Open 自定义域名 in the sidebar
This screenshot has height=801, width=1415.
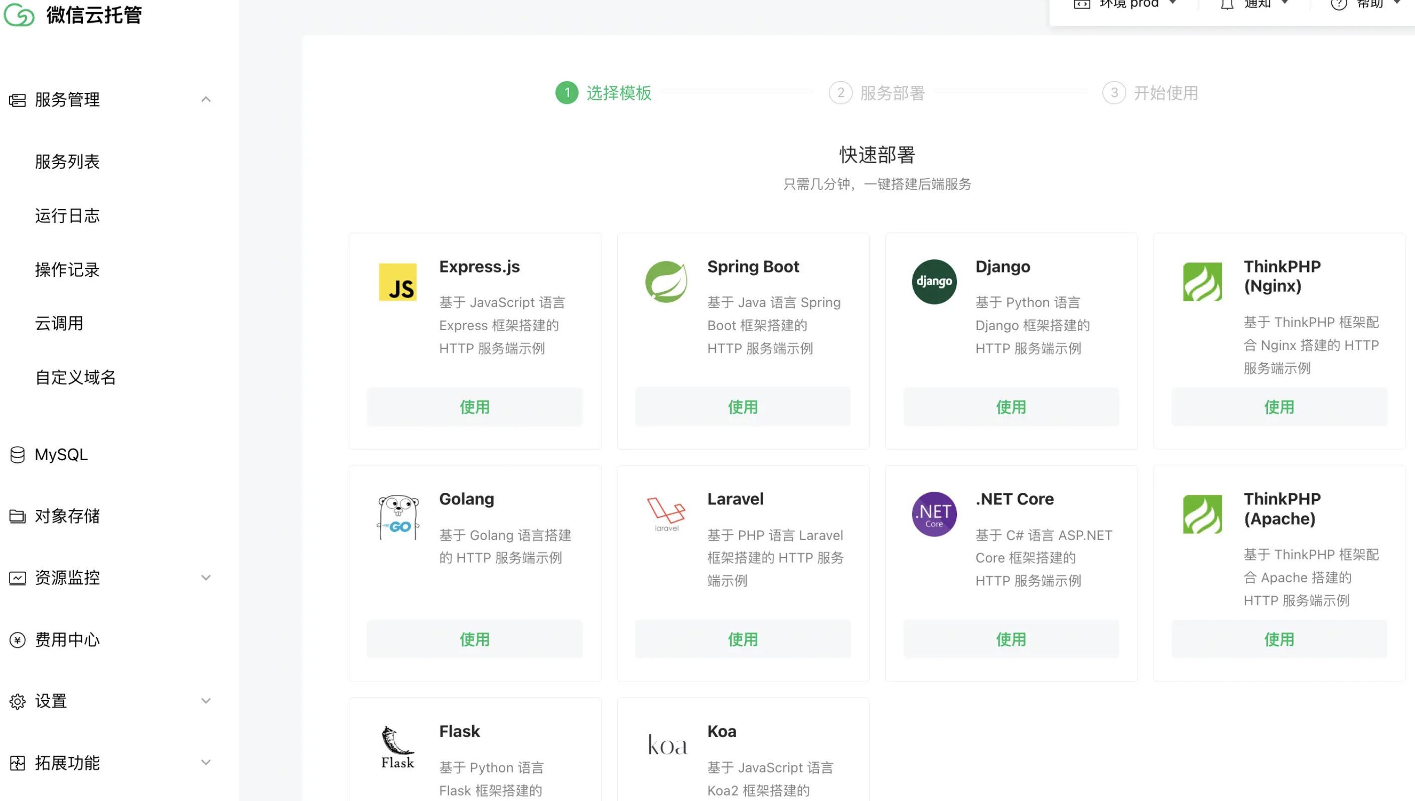[75, 377]
